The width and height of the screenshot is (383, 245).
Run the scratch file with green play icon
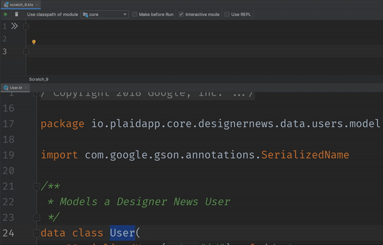[x=6, y=15]
